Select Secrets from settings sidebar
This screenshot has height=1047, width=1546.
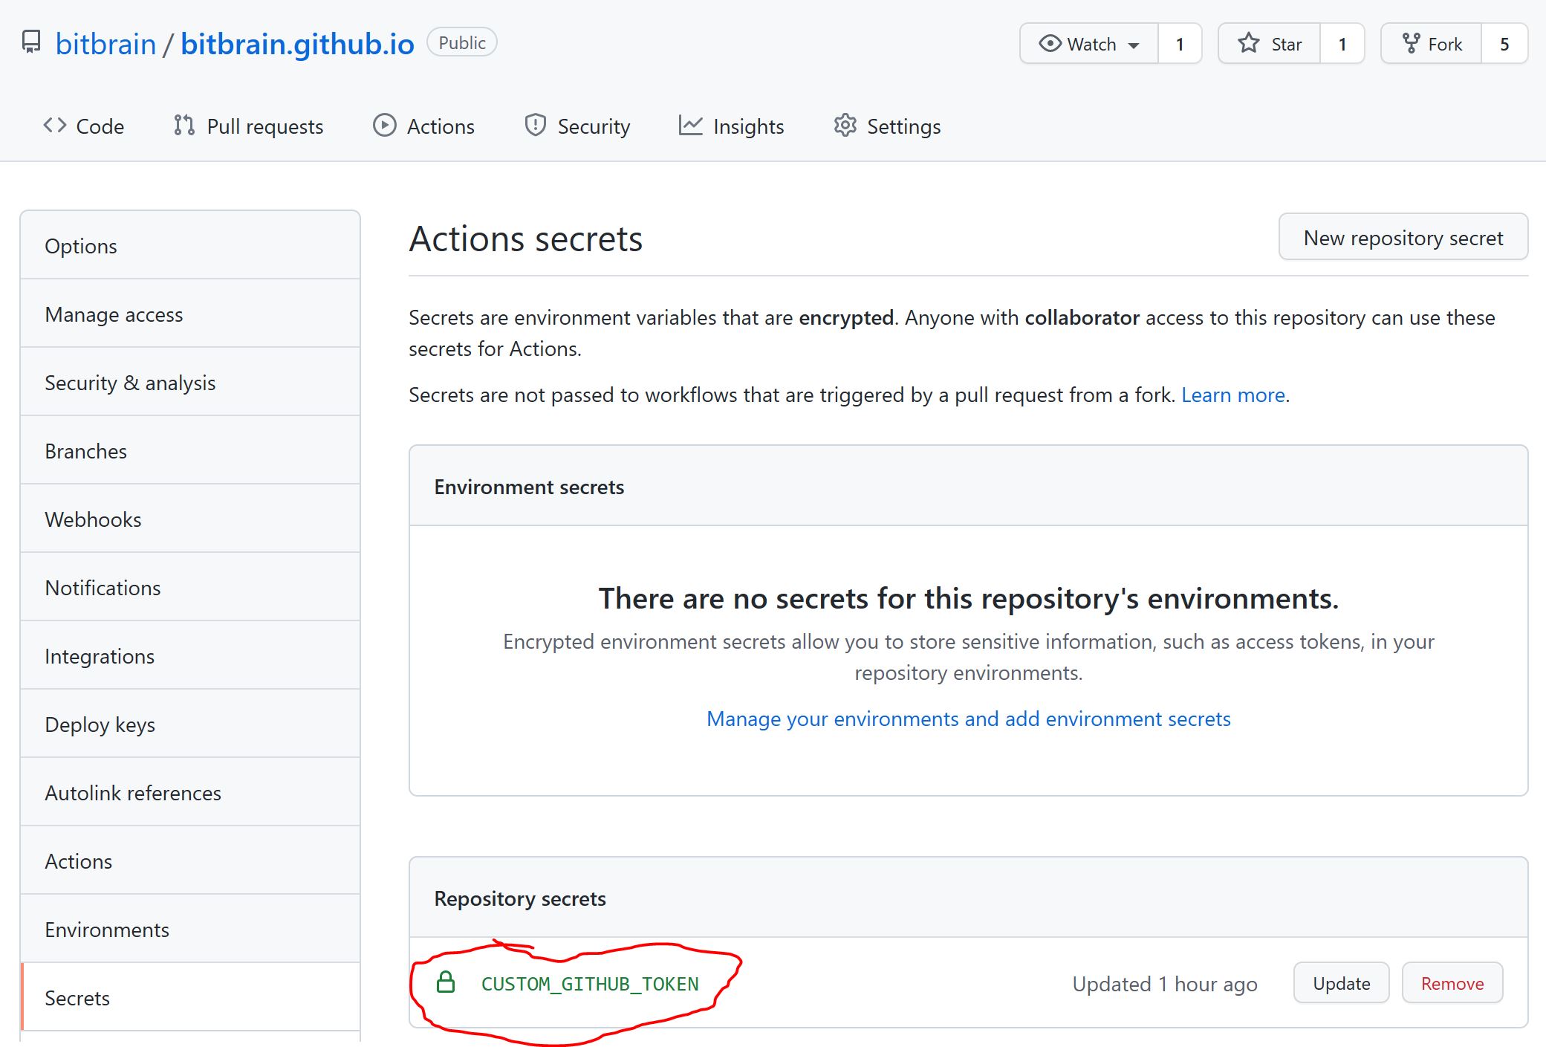[x=76, y=998]
